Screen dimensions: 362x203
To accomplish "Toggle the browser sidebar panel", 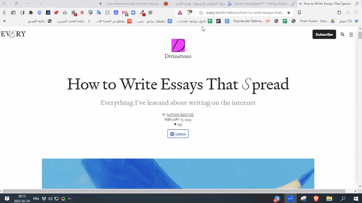I will (22, 12).
